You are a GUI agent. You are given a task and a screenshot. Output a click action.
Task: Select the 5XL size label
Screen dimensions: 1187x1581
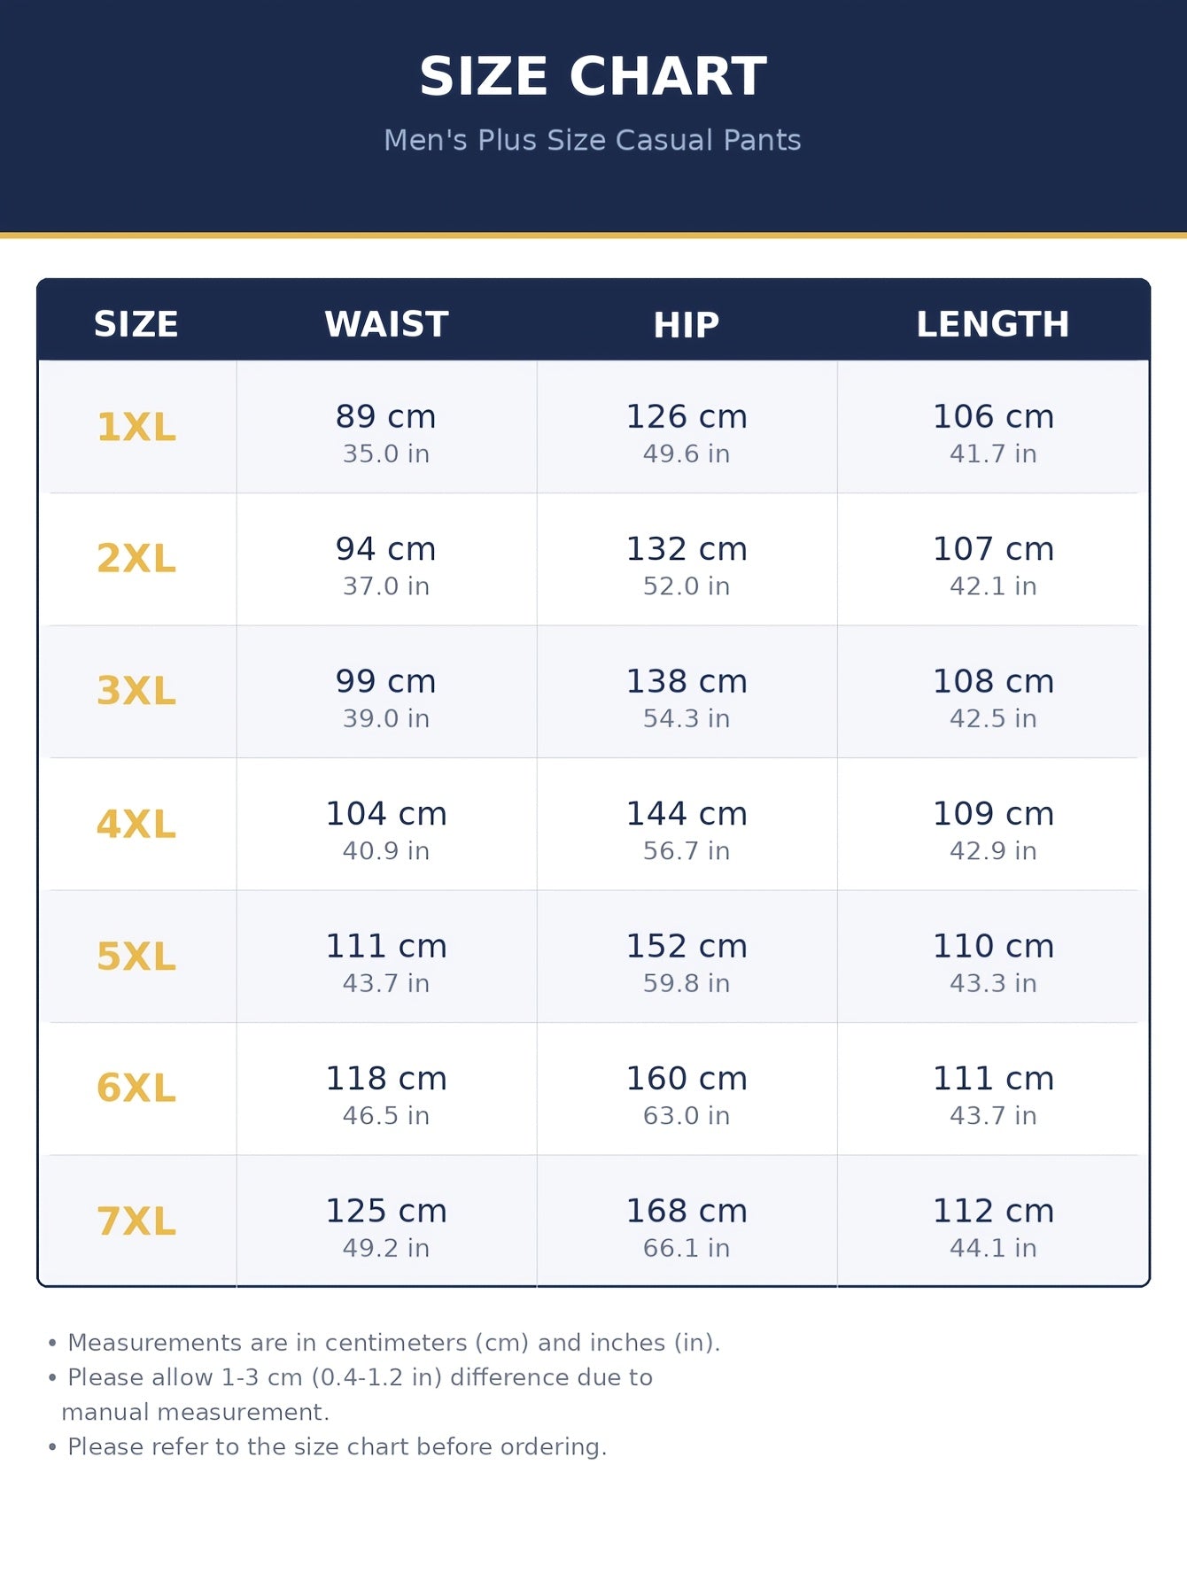[x=136, y=957]
